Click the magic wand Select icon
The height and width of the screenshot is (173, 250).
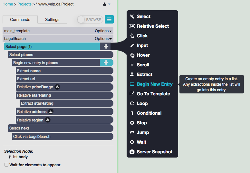[x=132, y=16]
